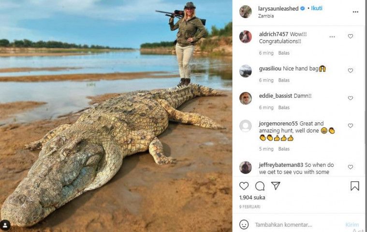Like aldrich7457's comment

[351, 36]
